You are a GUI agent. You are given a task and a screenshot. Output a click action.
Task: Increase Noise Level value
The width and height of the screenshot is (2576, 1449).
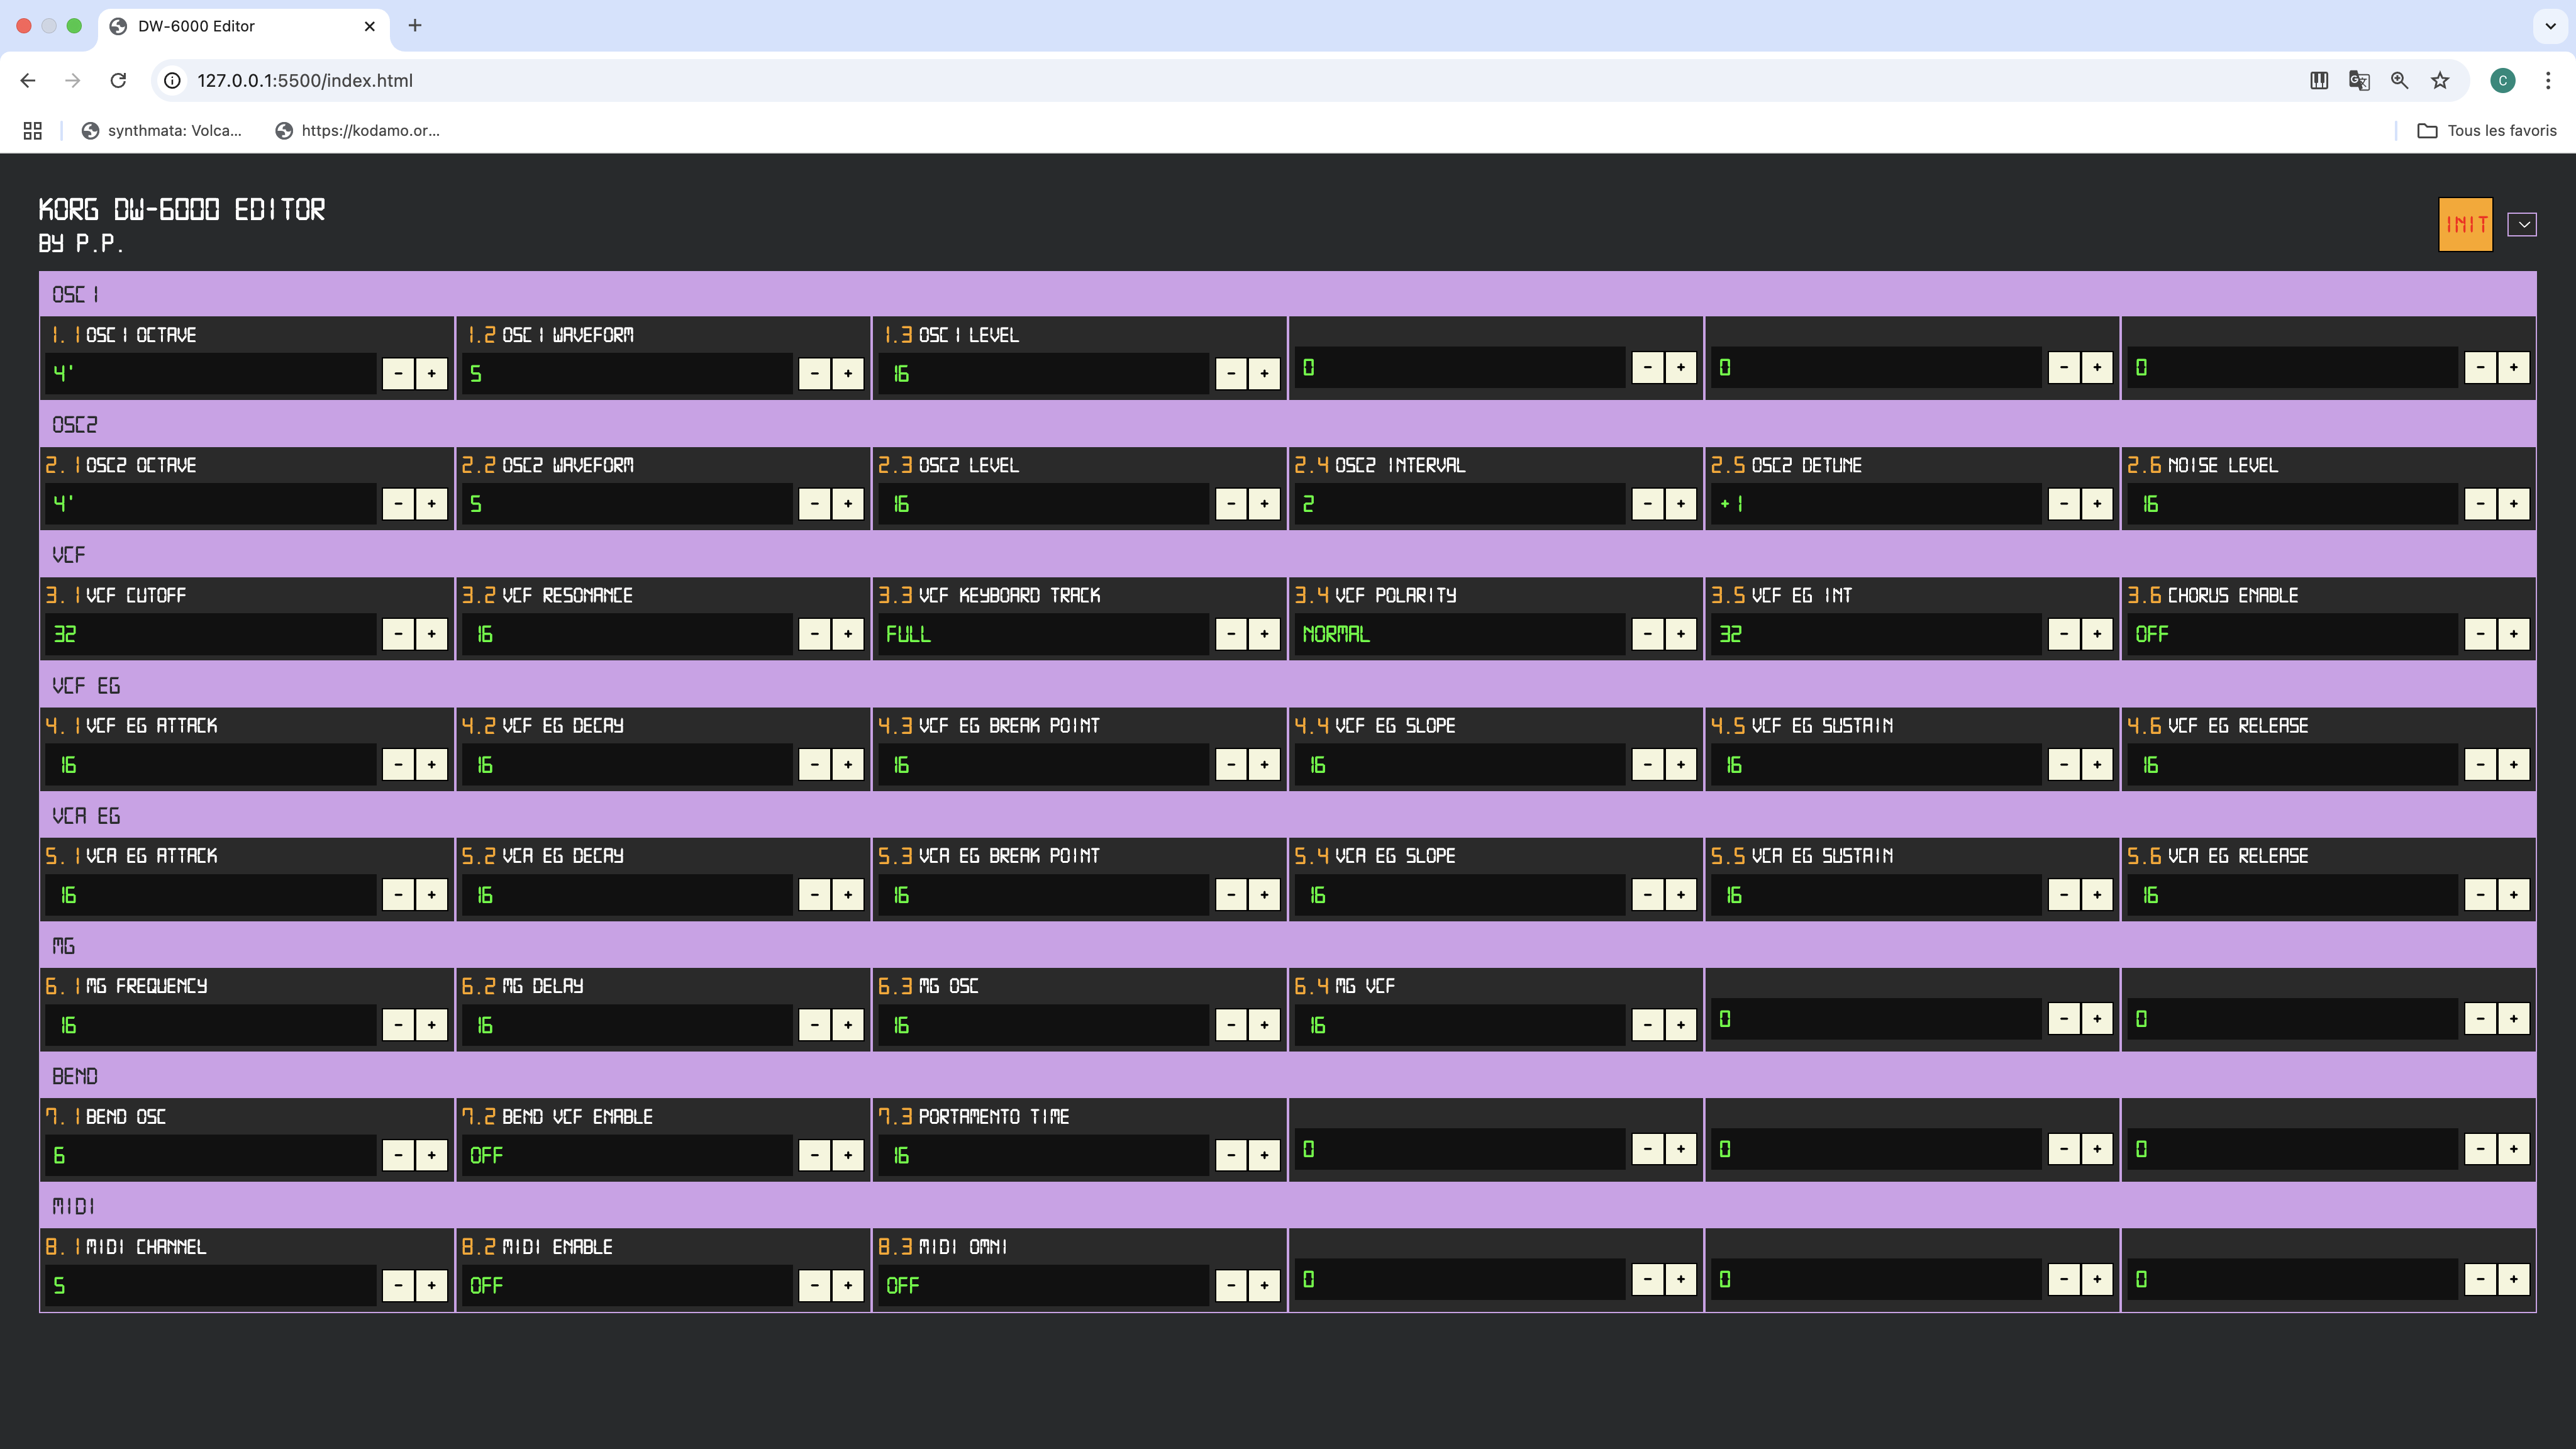(x=2513, y=504)
